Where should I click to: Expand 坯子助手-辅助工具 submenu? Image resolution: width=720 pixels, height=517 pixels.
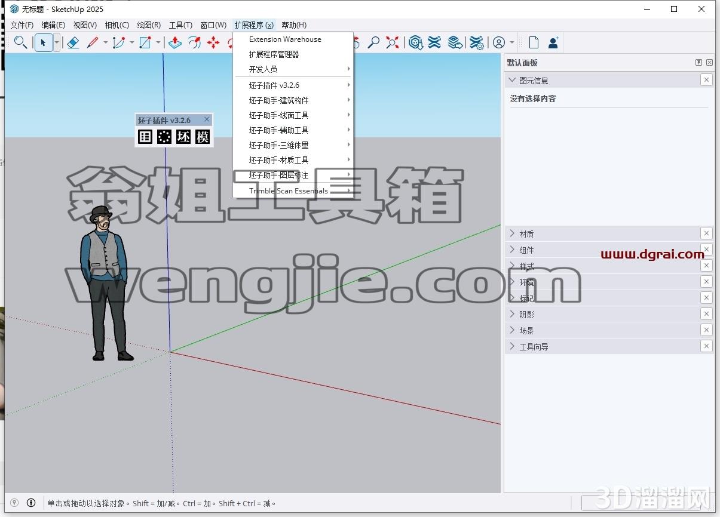pos(293,130)
